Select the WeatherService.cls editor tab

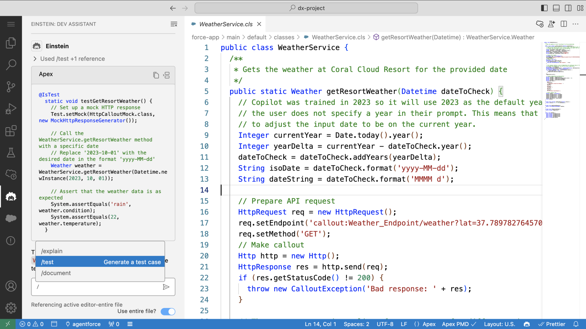coord(226,24)
